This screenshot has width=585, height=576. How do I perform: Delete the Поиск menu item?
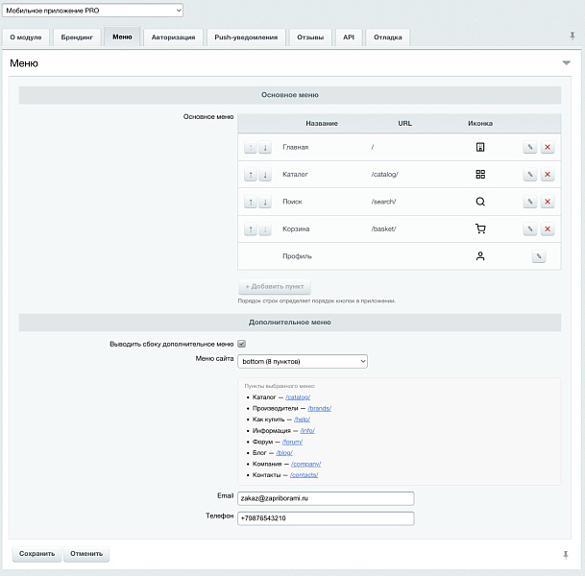pos(548,202)
